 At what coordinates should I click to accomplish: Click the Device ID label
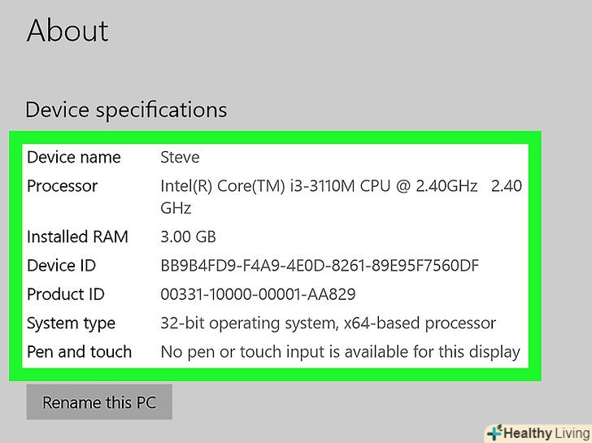[61, 265]
